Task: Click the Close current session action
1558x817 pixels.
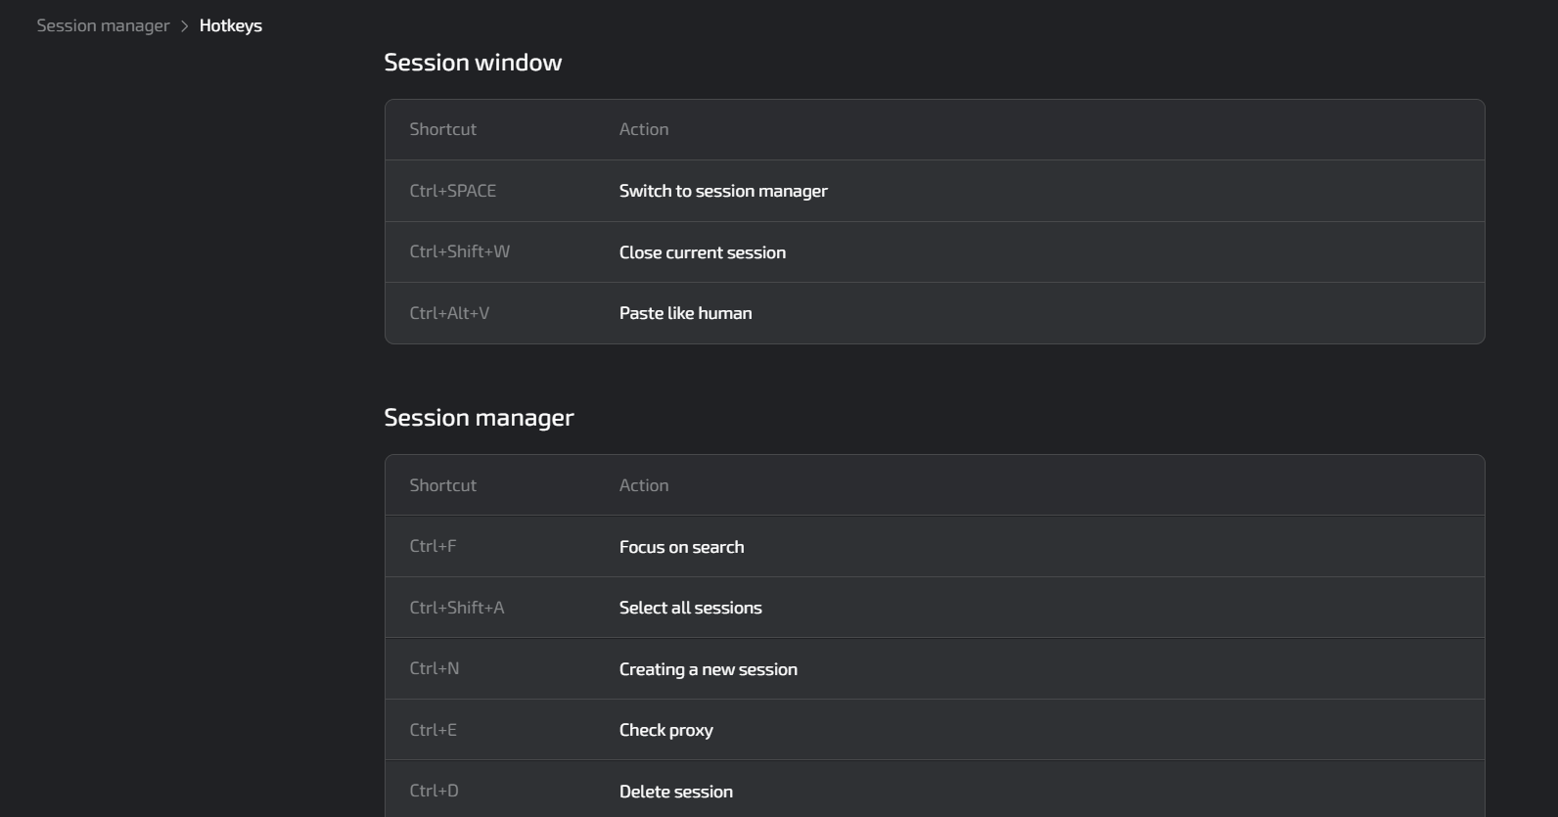Action: [x=702, y=251]
